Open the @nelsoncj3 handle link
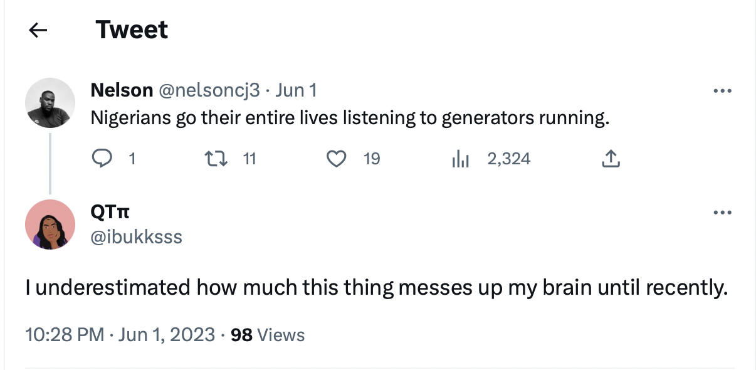Image resolution: width=756 pixels, height=370 pixels. tap(209, 90)
